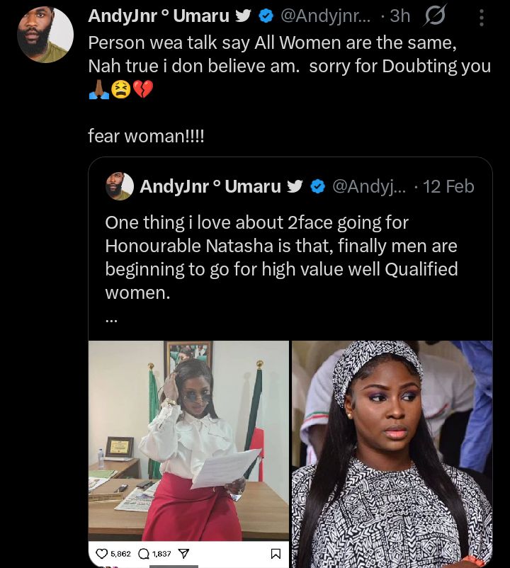
Task: Open comments via the speech bubble icon
Action: [x=140, y=553]
